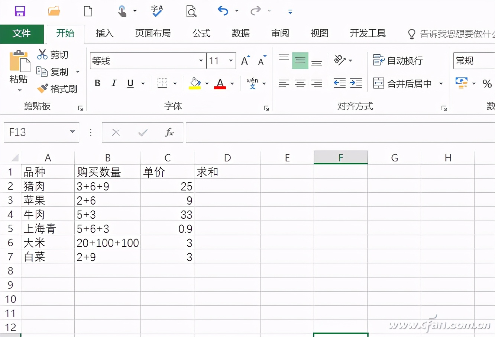Apply percent style icon
The image size is (495, 337).
[487, 84]
